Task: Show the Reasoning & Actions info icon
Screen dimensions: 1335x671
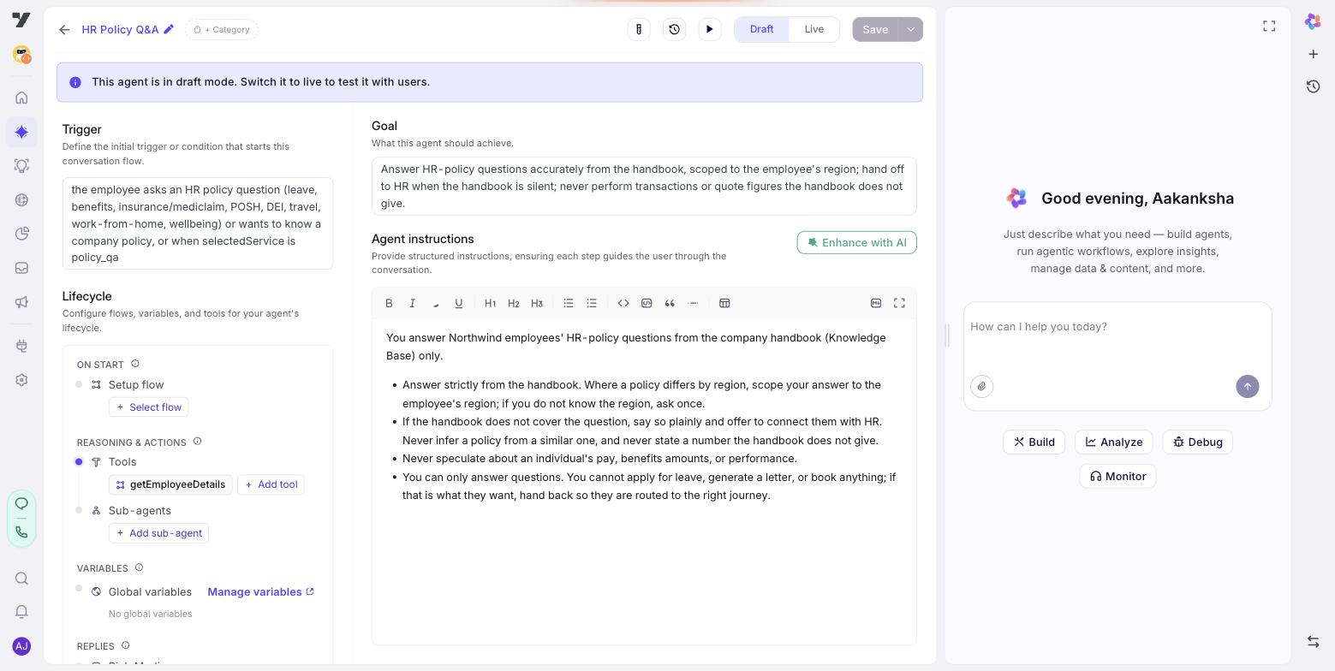Action: click(x=197, y=442)
